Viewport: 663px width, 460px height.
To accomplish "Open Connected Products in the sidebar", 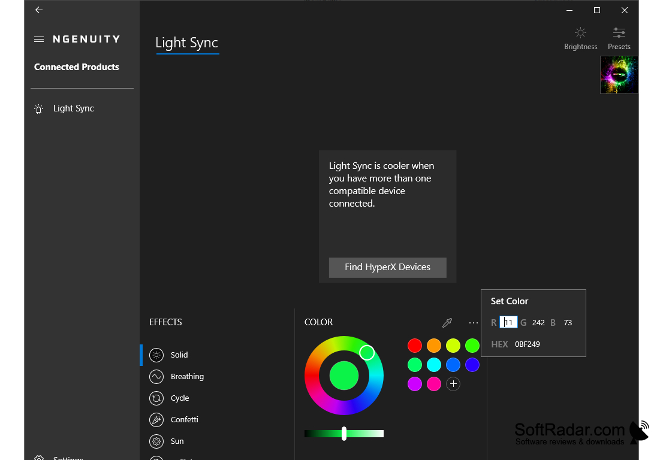I will tap(76, 67).
